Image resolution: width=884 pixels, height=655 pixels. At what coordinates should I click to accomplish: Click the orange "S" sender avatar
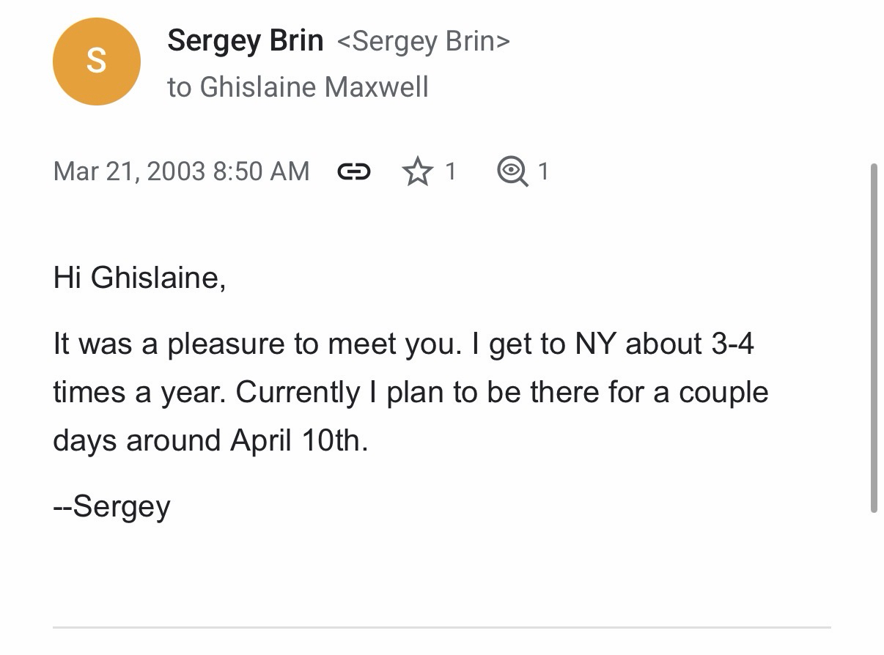coord(96,62)
